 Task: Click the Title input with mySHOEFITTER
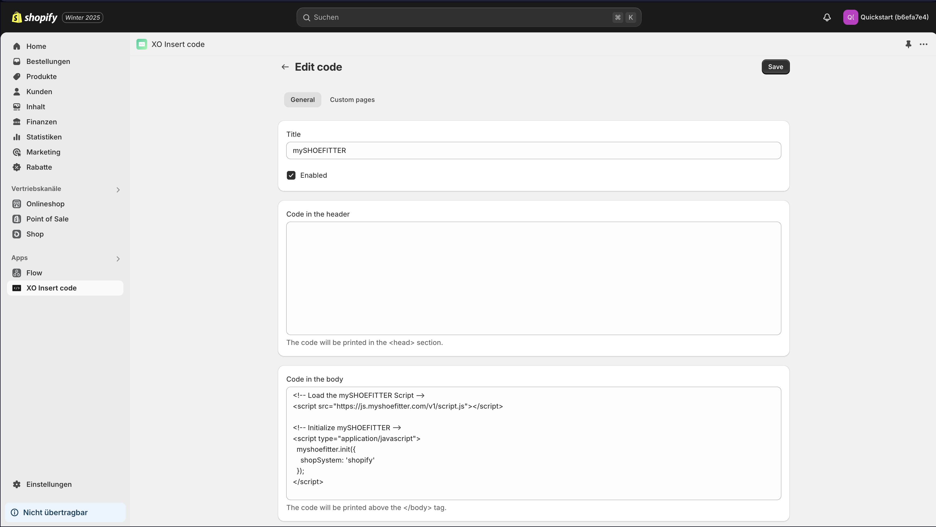(x=534, y=150)
